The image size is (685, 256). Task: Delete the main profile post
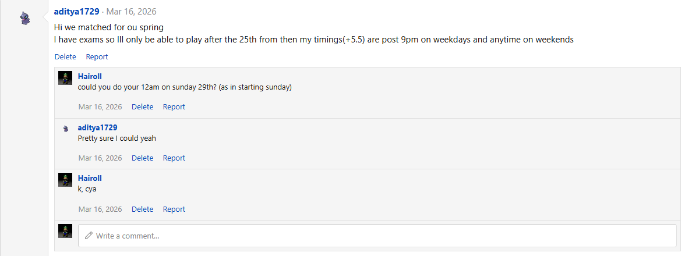(x=65, y=57)
